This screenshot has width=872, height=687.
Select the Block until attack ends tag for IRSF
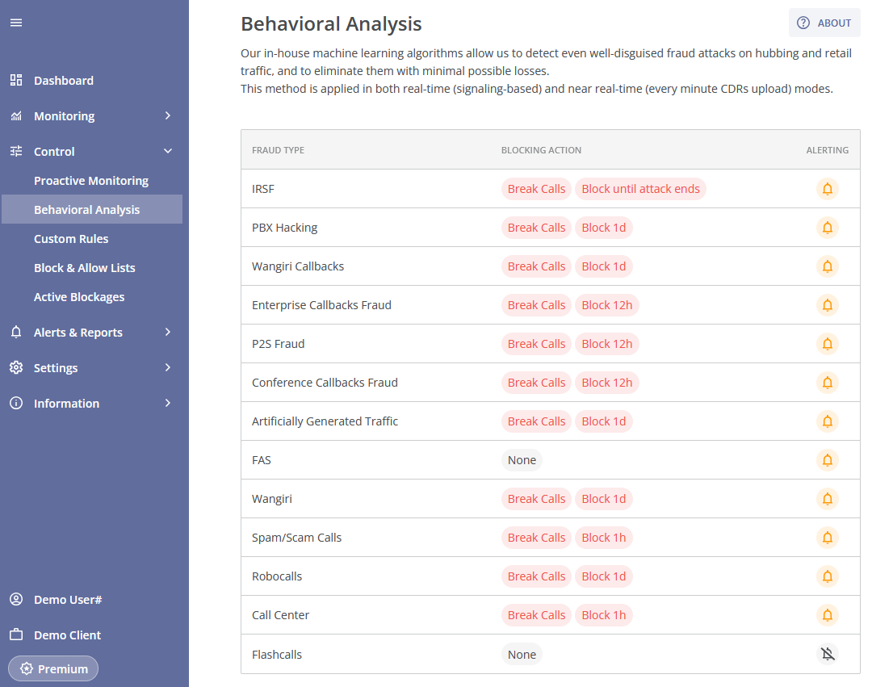[640, 188]
